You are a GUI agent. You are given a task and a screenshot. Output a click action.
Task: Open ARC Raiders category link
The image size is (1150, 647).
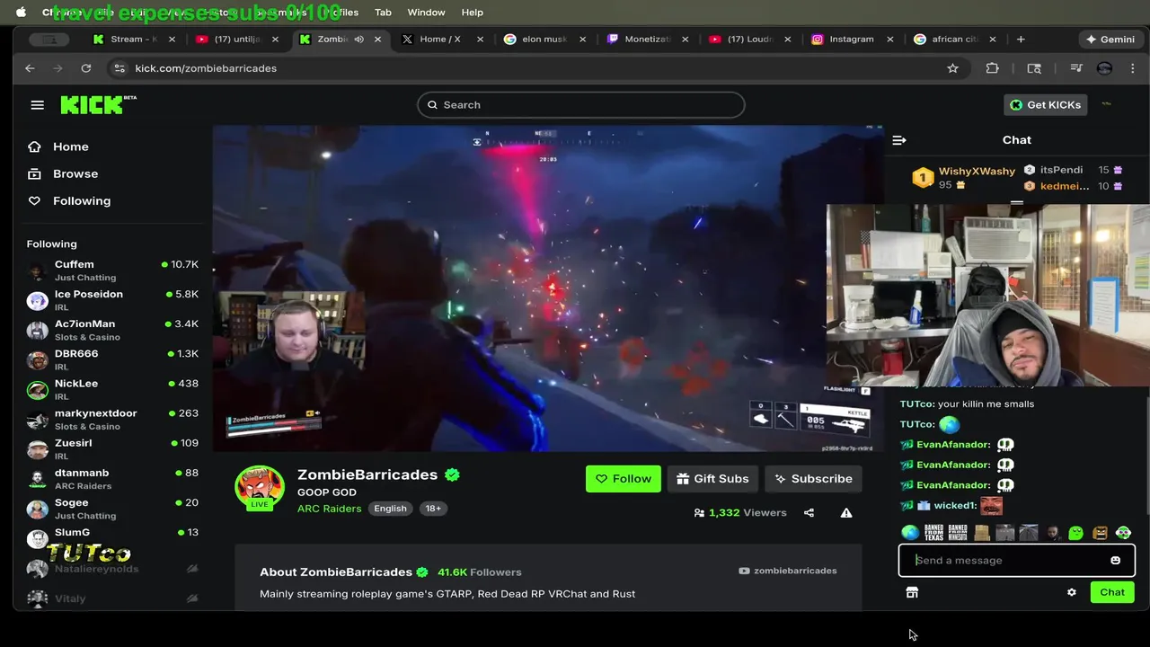tap(329, 509)
